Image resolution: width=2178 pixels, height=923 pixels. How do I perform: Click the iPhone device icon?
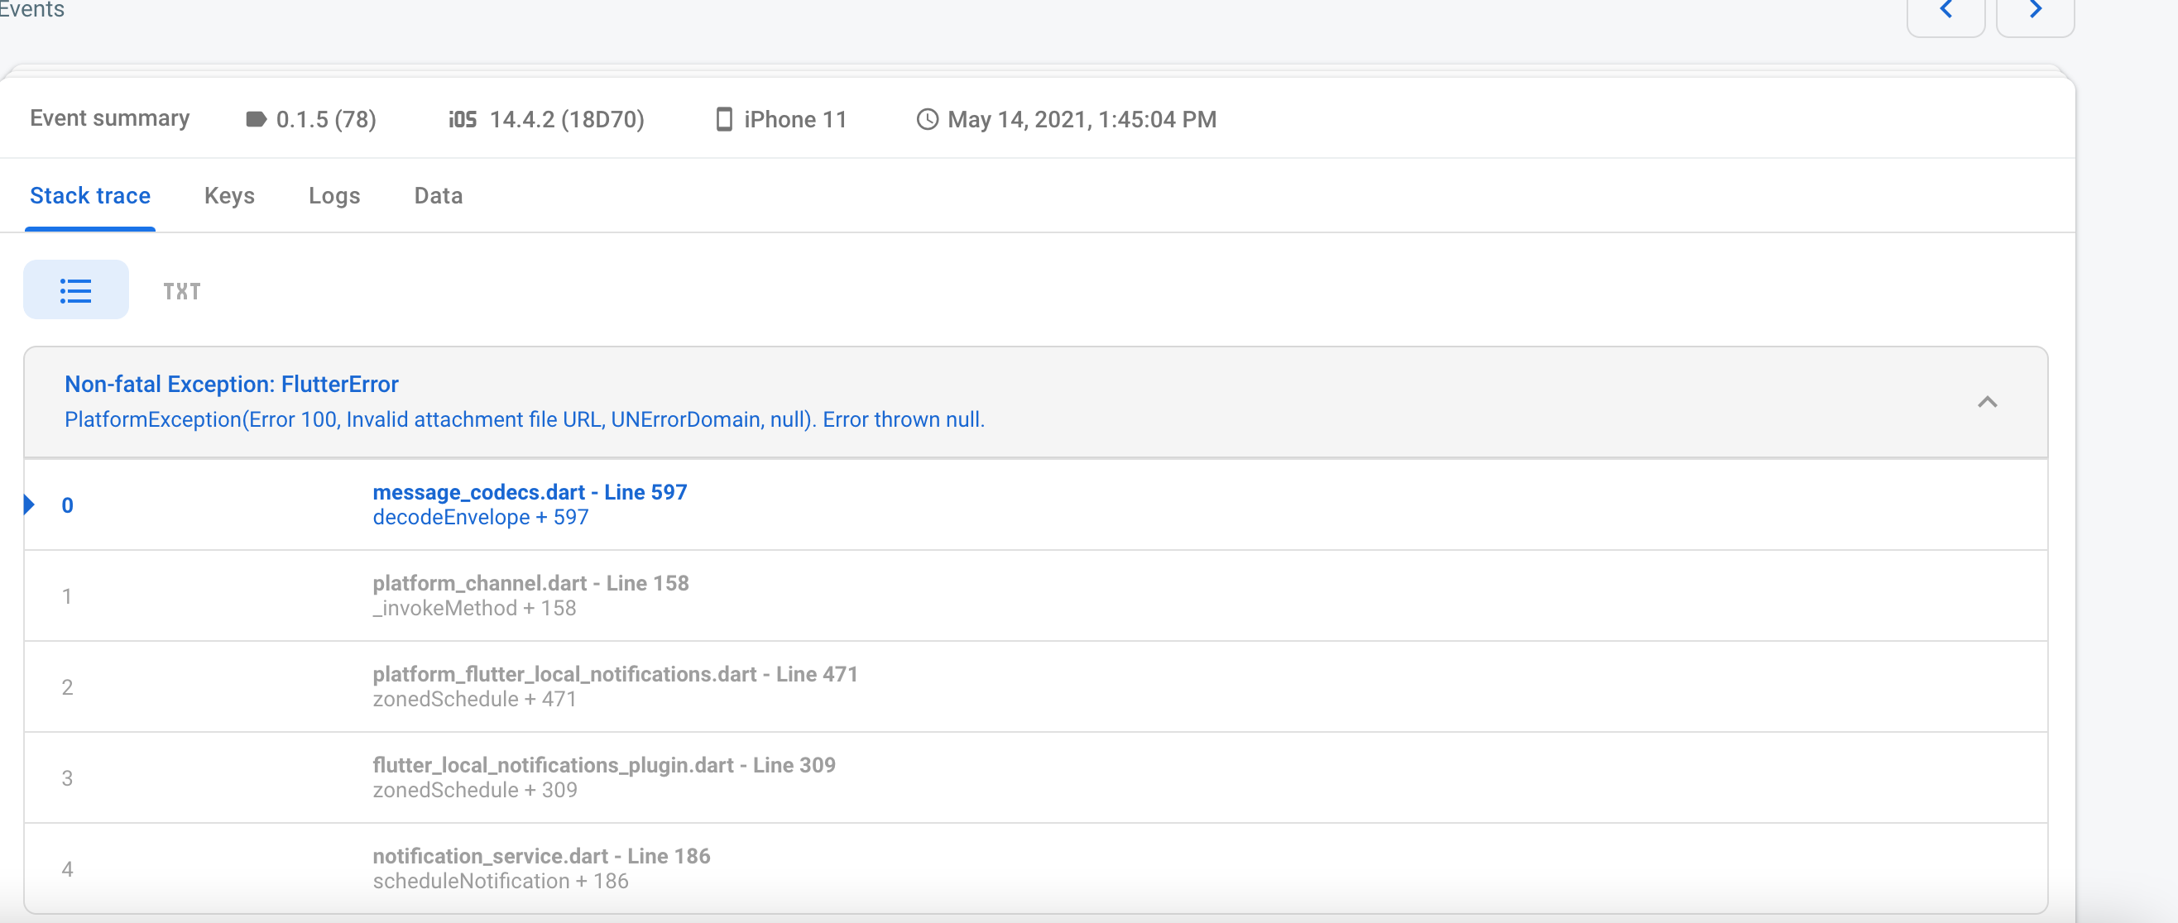(x=723, y=119)
